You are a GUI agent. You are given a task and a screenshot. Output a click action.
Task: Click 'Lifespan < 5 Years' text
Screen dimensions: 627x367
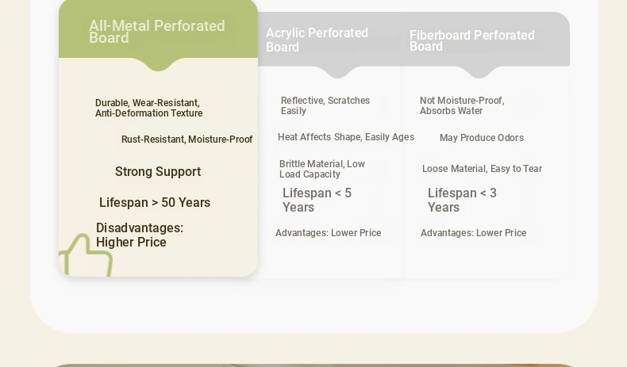tap(317, 200)
